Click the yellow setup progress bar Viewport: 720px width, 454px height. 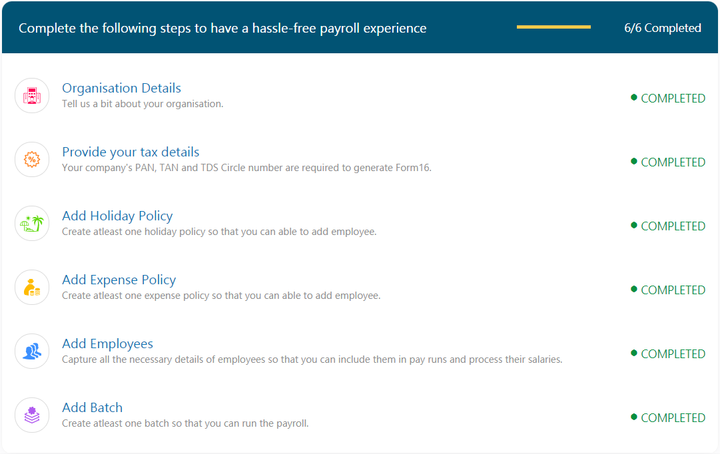tap(553, 27)
